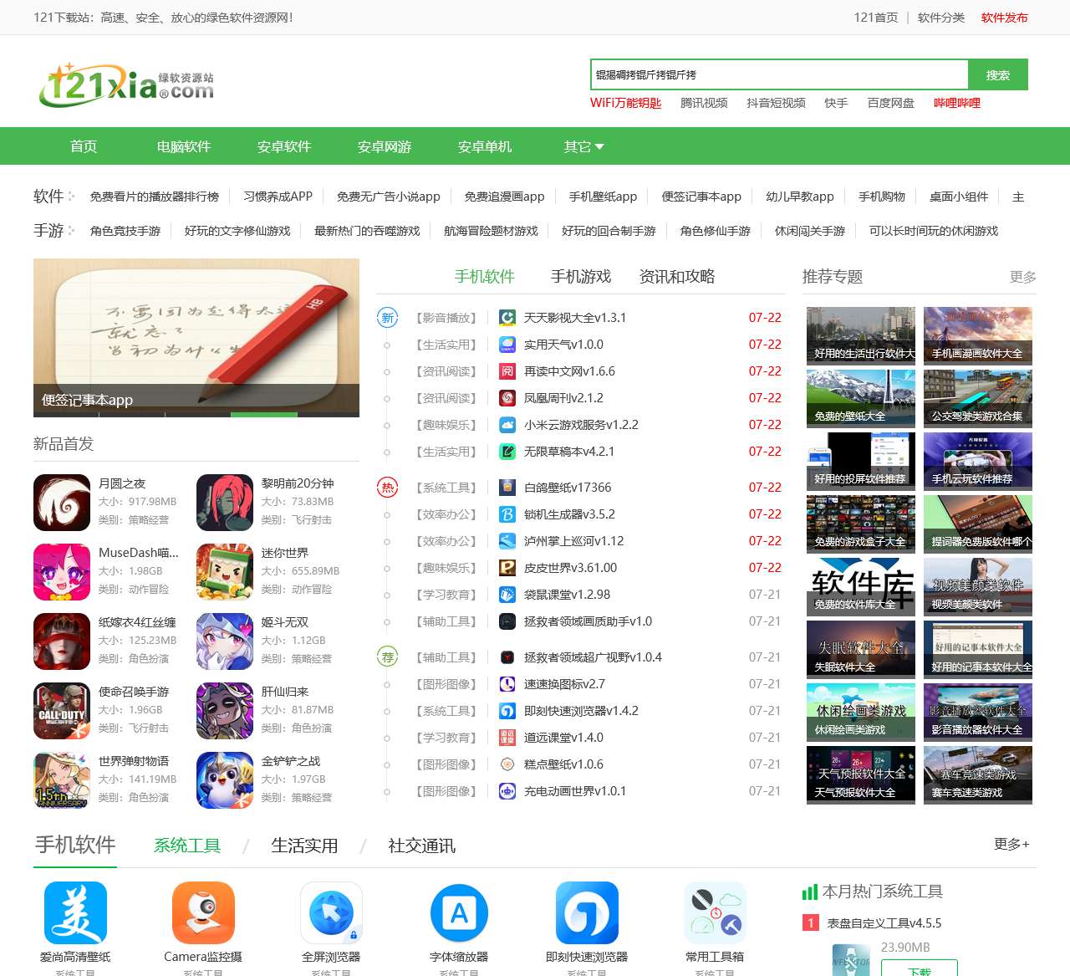The height and width of the screenshot is (976, 1070).
Task: Click the 锁机生成器 list icon
Action: [x=507, y=514]
